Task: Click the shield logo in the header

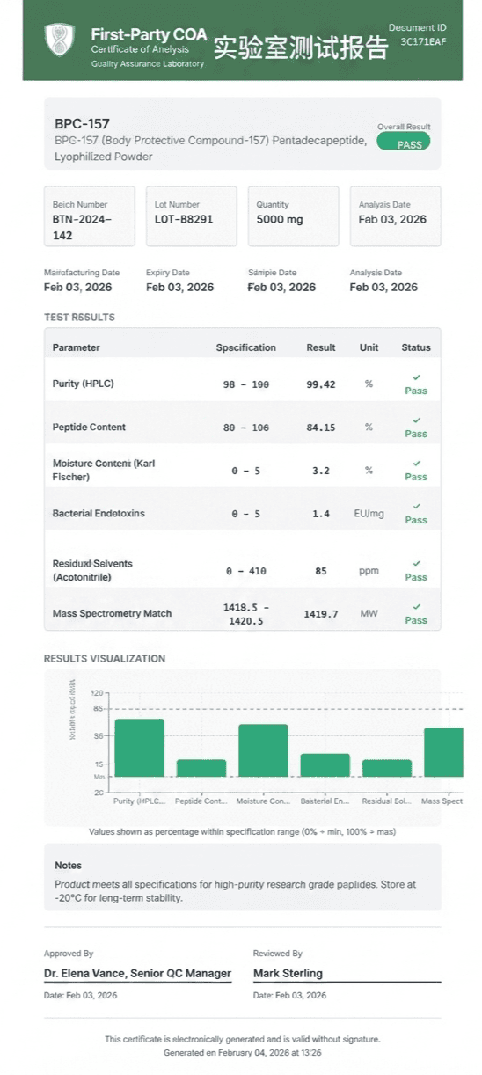Action: pos(60,40)
